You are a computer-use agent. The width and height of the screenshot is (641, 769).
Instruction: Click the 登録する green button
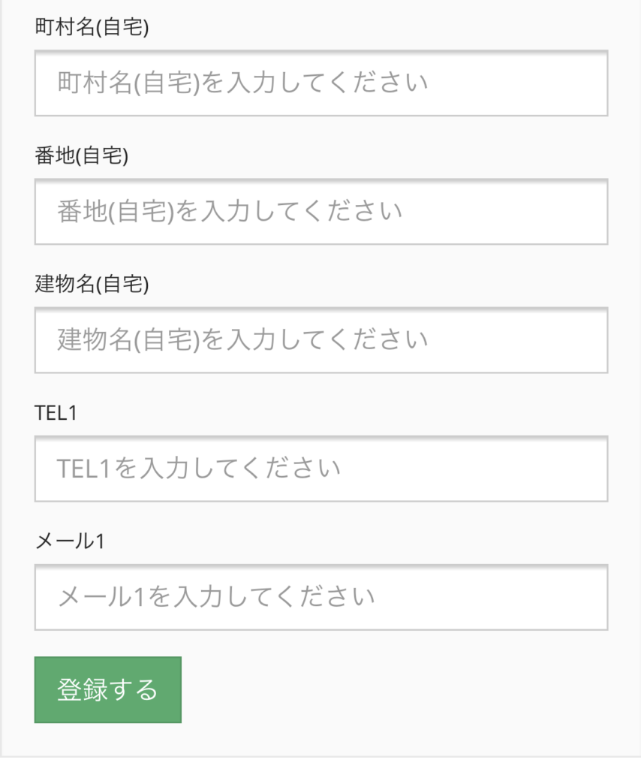click(x=108, y=689)
